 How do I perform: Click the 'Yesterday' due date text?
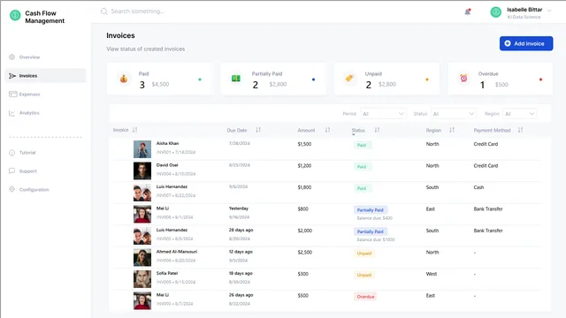(239, 208)
